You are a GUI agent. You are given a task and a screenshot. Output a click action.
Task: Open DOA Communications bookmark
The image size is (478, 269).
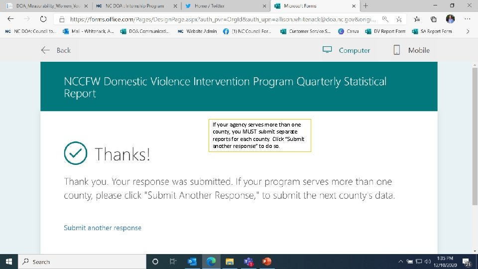coord(145,31)
